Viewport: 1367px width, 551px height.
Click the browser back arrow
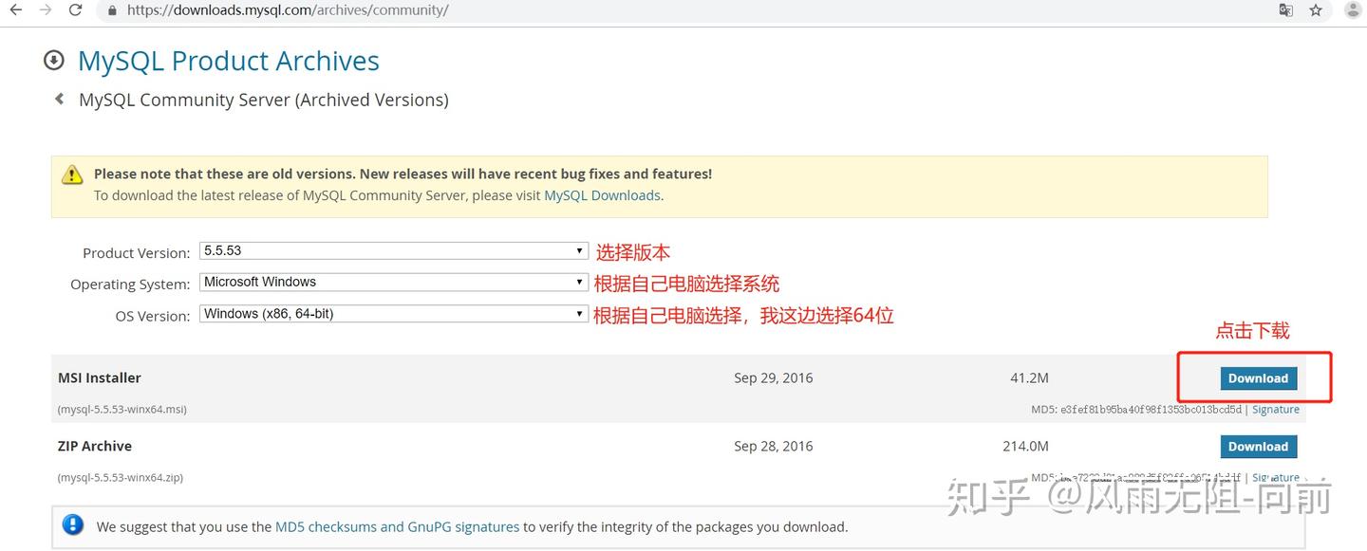pyautogui.click(x=14, y=10)
